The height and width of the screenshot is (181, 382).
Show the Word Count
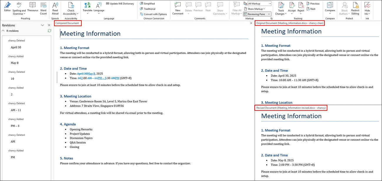pos(43,8)
